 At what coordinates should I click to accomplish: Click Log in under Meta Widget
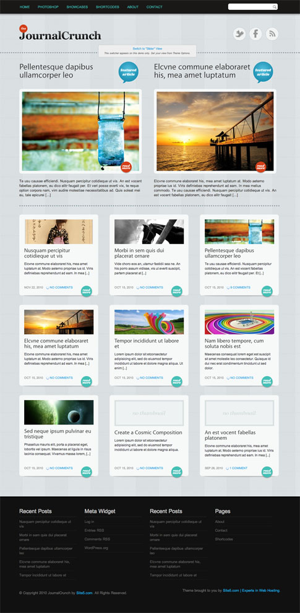[x=89, y=522]
